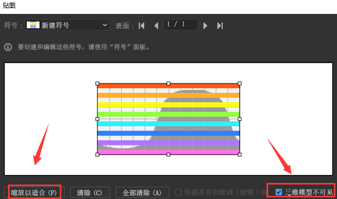Click the top-left handle of the artwork
This screenshot has height=199, width=337.
pos(97,83)
